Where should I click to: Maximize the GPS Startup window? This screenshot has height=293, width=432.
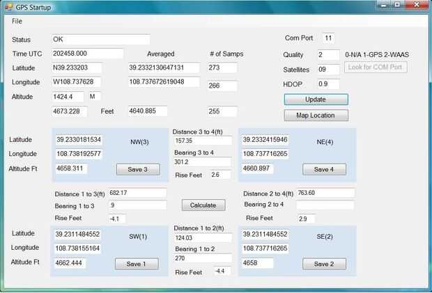click(x=397, y=5)
